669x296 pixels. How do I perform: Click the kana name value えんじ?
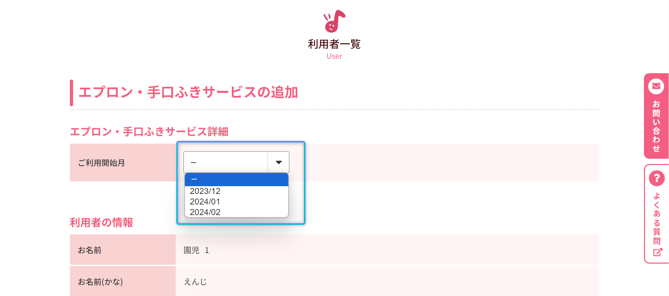[x=195, y=282]
